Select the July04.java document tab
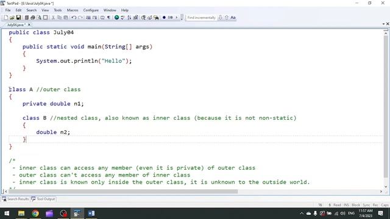390x219 pixels. (16, 25)
